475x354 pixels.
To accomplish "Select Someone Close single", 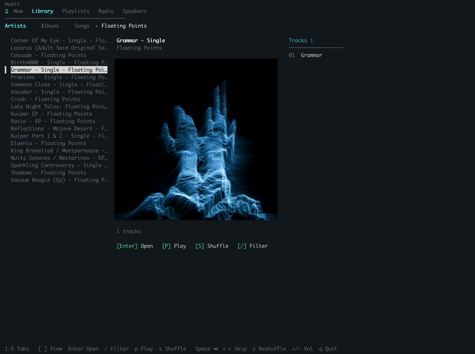I will (x=59, y=85).
